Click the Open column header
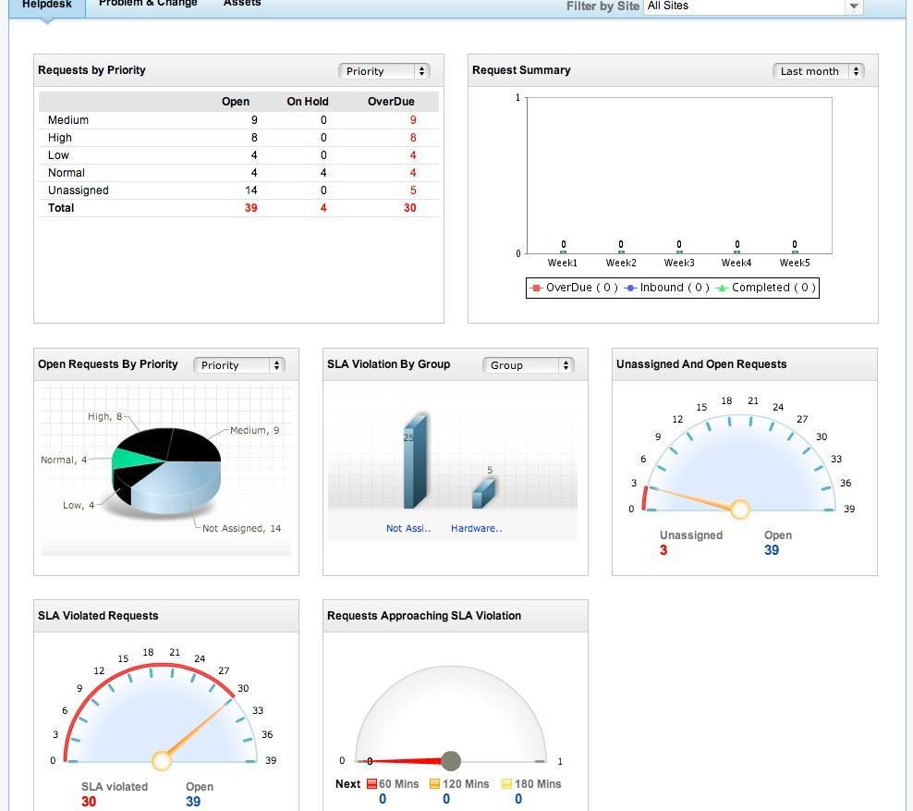 236,102
